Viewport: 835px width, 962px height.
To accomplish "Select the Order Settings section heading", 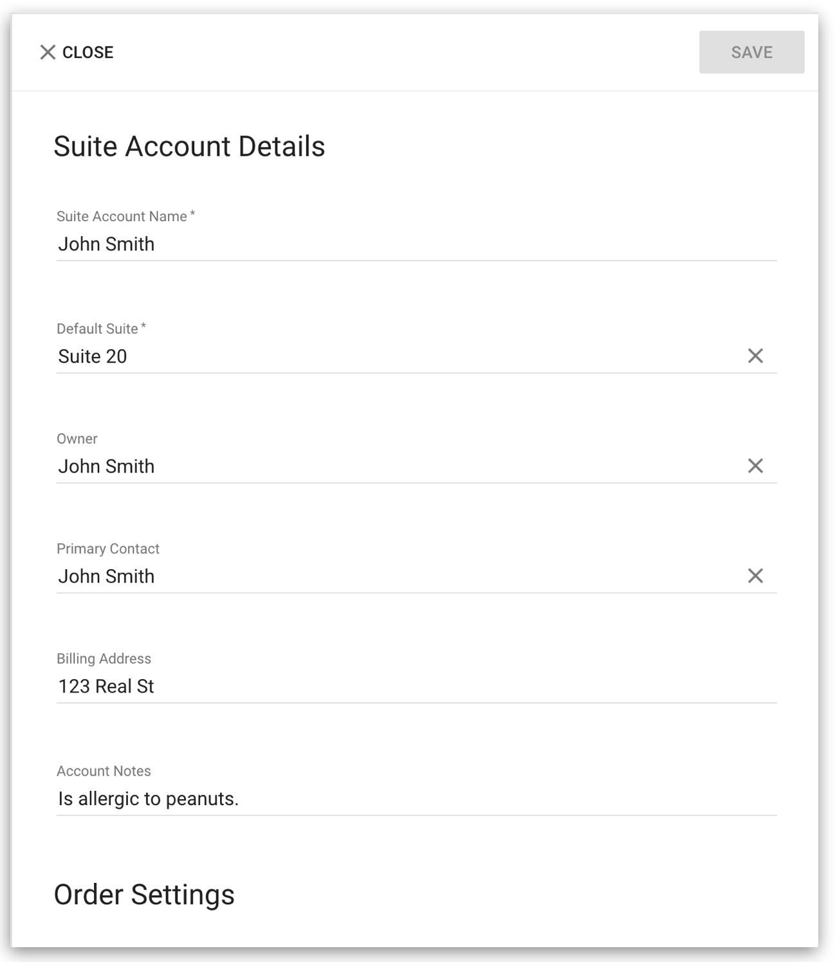I will click(144, 894).
